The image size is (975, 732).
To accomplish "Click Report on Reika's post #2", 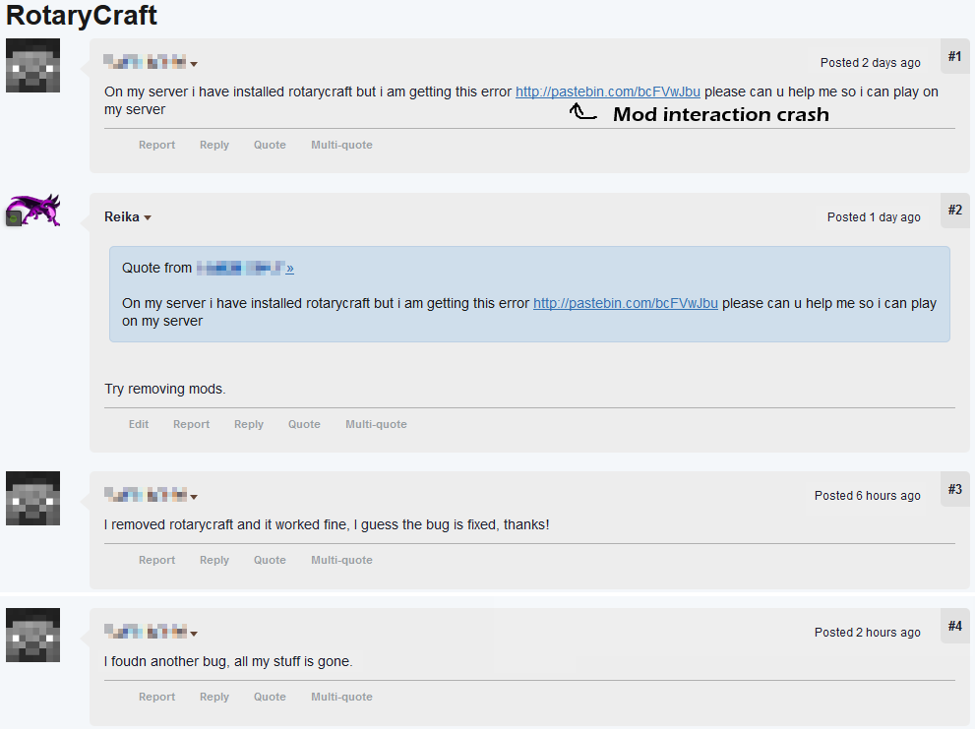I will pyautogui.click(x=192, y=424).
